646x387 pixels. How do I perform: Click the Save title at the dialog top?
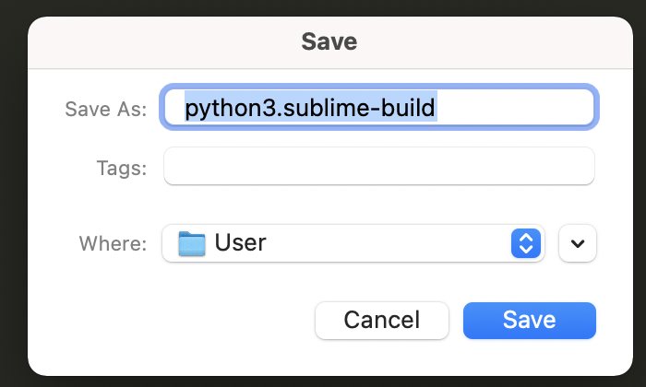point(329,41)
